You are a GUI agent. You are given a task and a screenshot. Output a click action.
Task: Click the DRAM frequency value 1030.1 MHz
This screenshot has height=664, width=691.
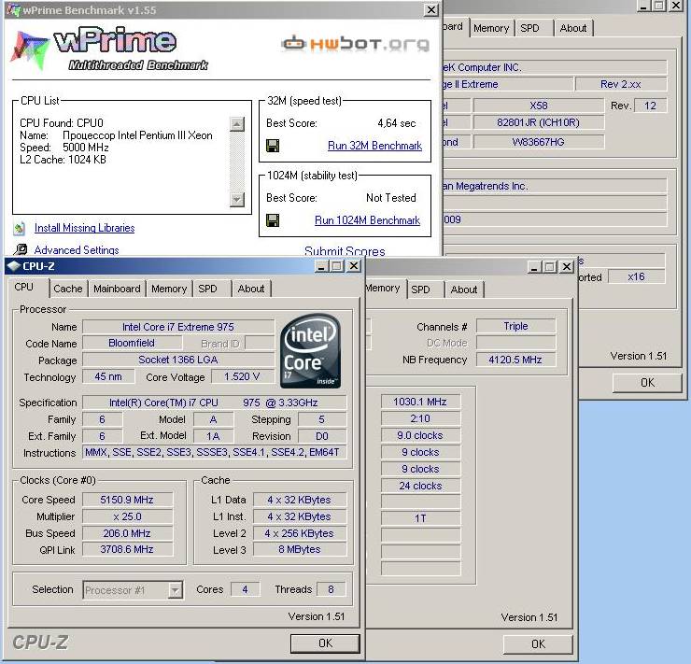tap(420, 402)
